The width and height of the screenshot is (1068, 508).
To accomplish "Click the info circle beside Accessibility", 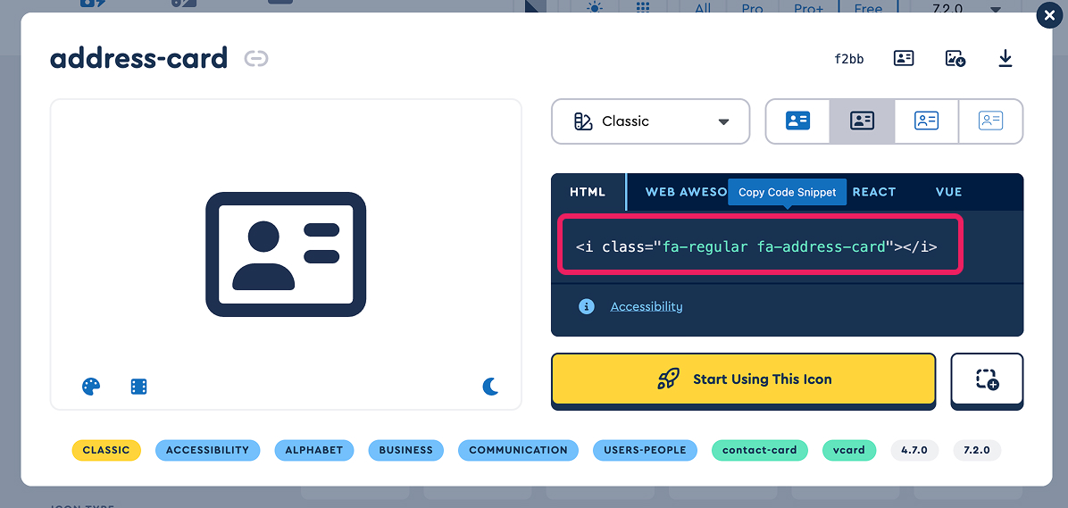I will click(587, 306).
